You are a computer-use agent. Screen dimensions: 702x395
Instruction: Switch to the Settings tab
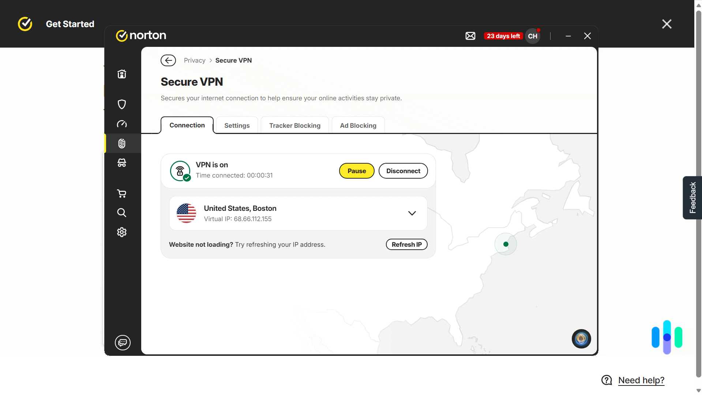pyautogui.click(x=237, y=126)
